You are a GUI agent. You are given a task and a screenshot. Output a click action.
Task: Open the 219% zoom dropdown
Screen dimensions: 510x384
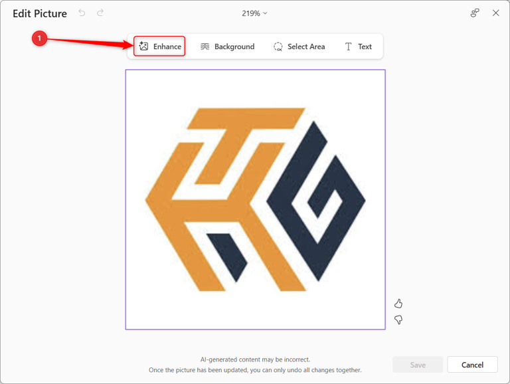point(254,13)
